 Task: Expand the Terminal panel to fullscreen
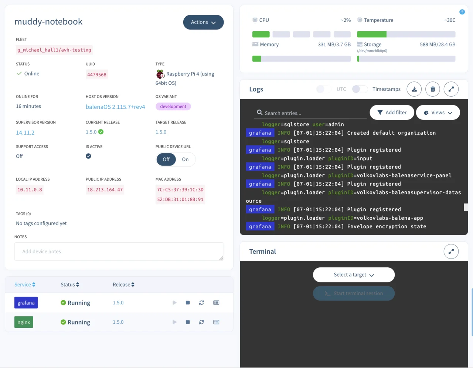(x=451, y=251)
